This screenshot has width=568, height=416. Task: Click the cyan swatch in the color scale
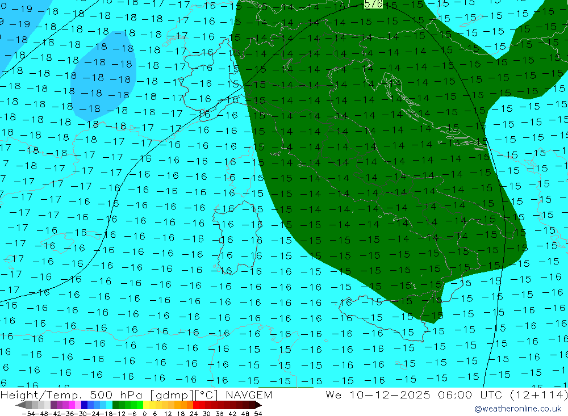[109, 405]
